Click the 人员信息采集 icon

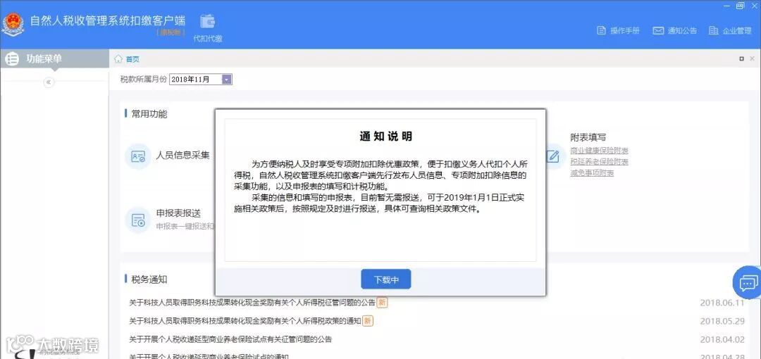point(138,156)
